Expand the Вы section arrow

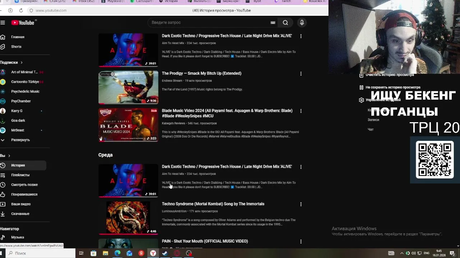point(9,156)
